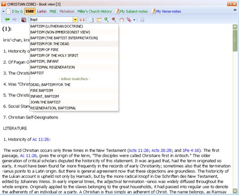Select BAPTISM FOR THE DEAD entry
The width and height of the screenshot is (239, 195).
point(74,44)
